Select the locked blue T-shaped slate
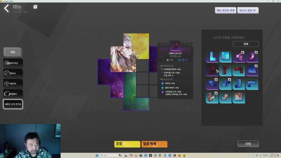 [212, 84]
